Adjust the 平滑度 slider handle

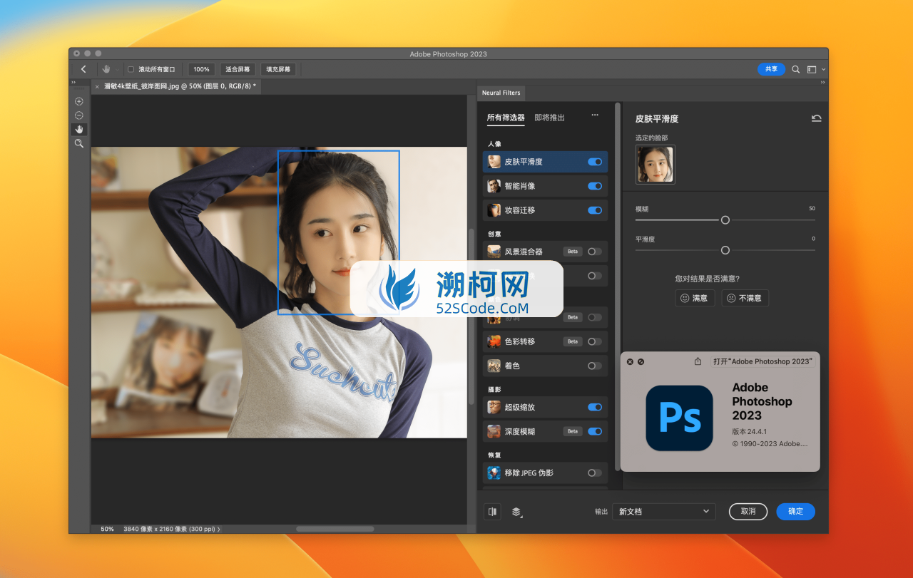point(725,250)
